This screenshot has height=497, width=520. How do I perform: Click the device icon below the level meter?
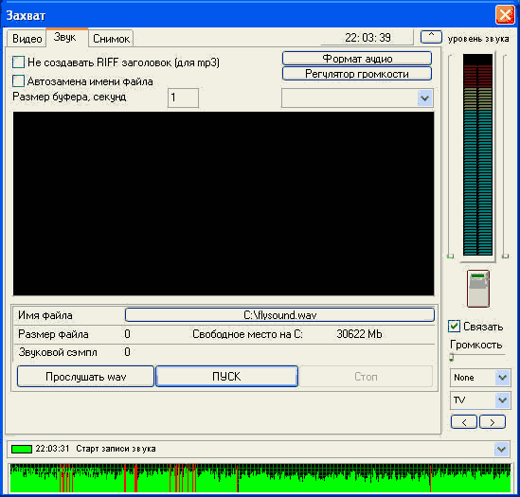[x=478, y=289]
